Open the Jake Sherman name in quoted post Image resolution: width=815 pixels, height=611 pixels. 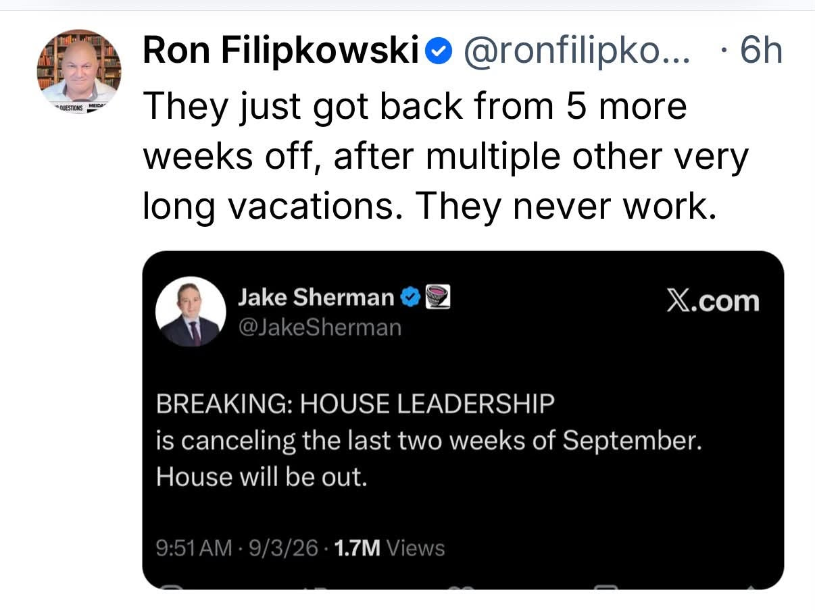(x=316, y=297)
